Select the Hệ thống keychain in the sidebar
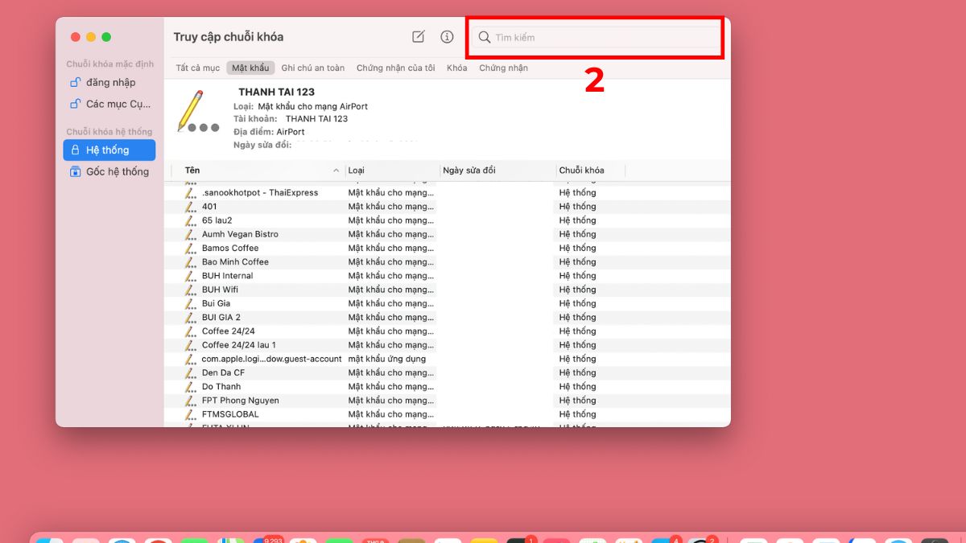This screenshot has width=966, height=543. 109,150
